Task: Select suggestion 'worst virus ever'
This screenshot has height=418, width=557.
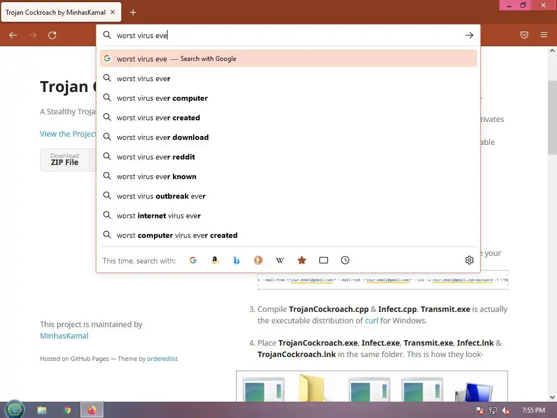Action: click(288, 78)
